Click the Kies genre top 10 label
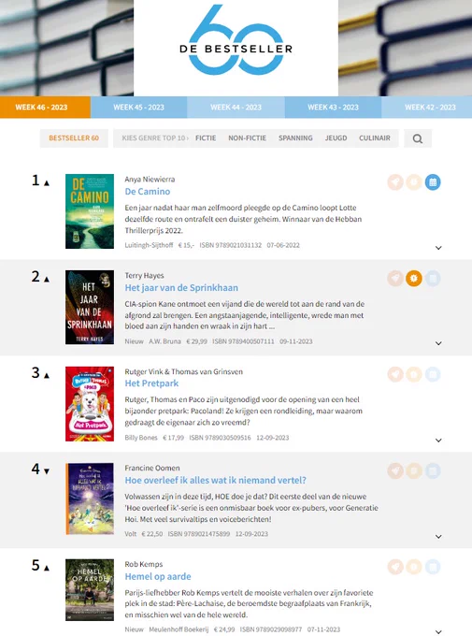 (x=155, y=137)
